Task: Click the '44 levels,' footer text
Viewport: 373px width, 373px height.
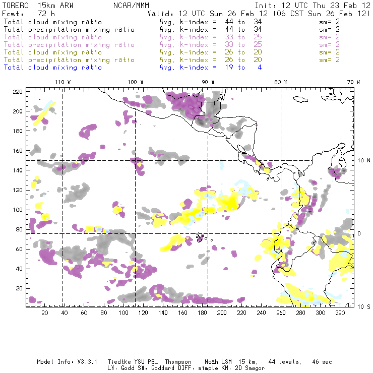Action: 285,362
